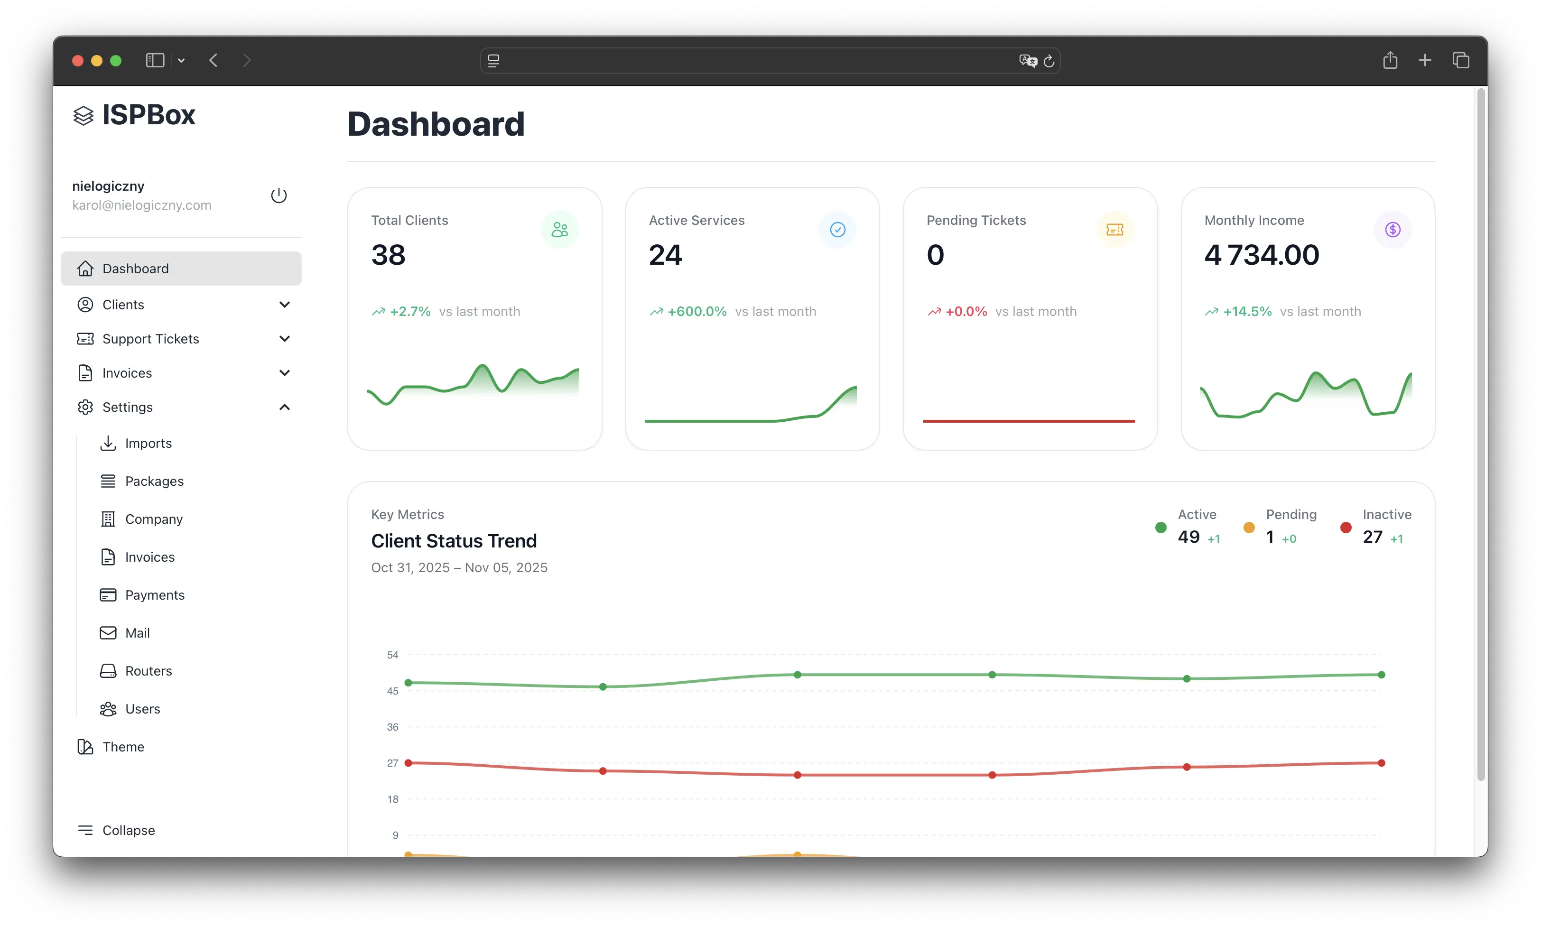Click the Users settings entry
The width and height of the screenshot is (1541, 927).
(x=143, y=709)
